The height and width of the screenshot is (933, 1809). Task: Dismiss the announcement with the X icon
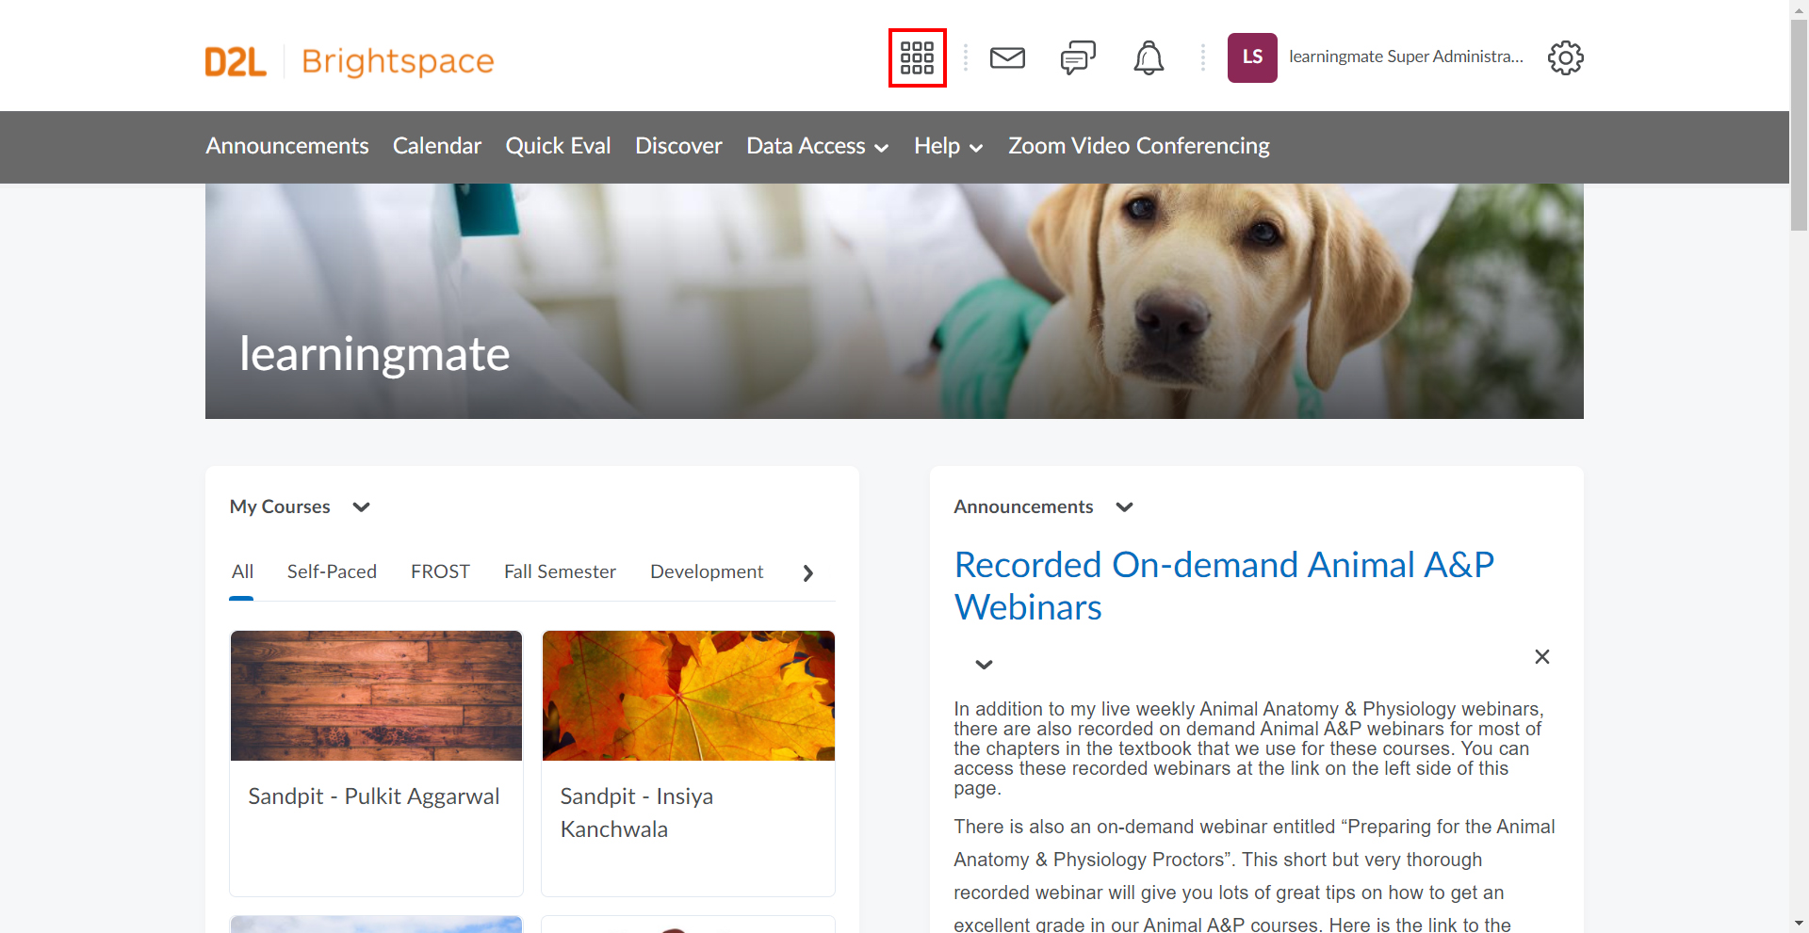[x=1542, y=656]
